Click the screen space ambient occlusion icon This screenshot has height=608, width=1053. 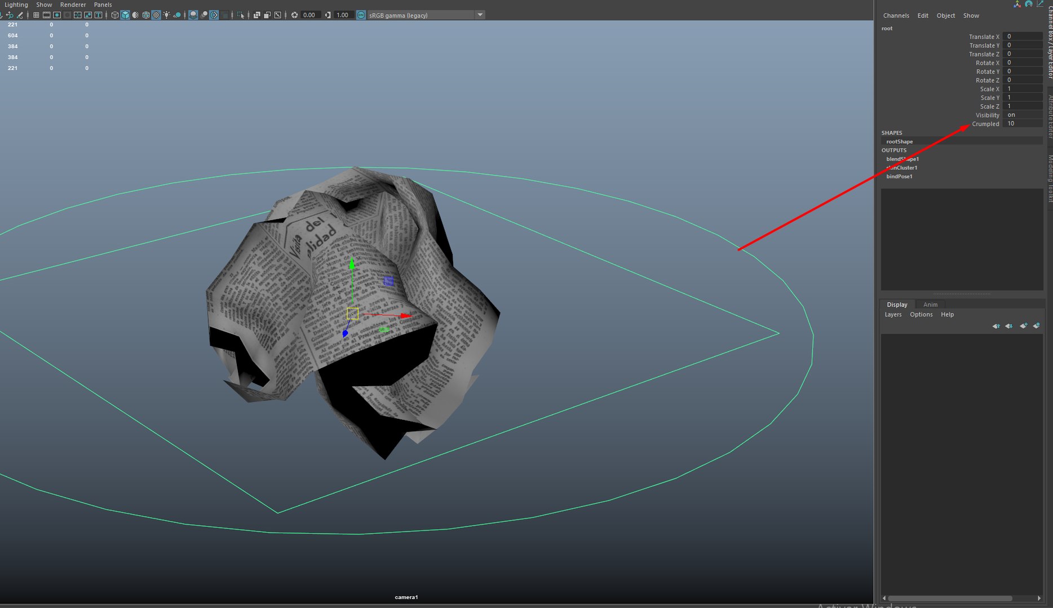click(193, 15)
